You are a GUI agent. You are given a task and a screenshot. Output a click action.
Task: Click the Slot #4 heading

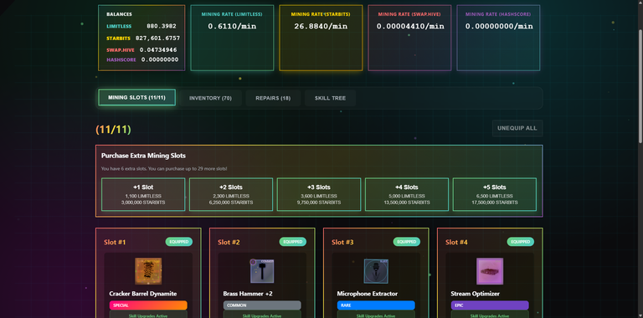[x=456, y=242]
